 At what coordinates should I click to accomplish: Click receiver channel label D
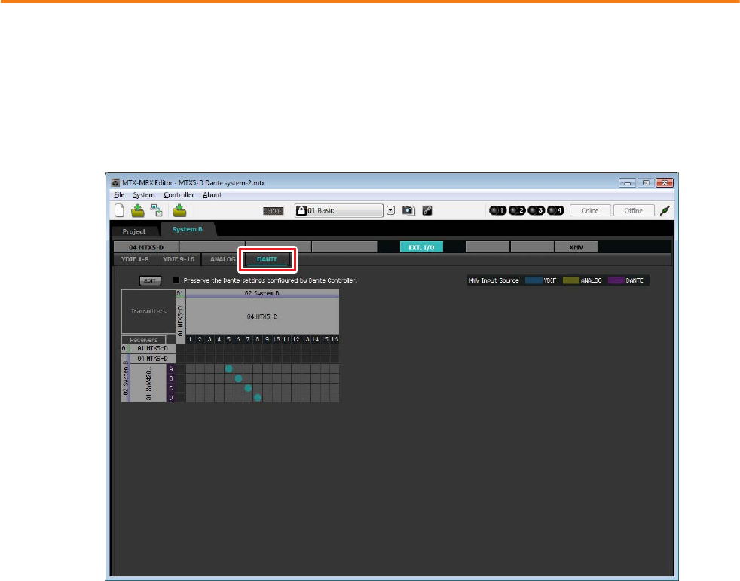pos(171,398)
